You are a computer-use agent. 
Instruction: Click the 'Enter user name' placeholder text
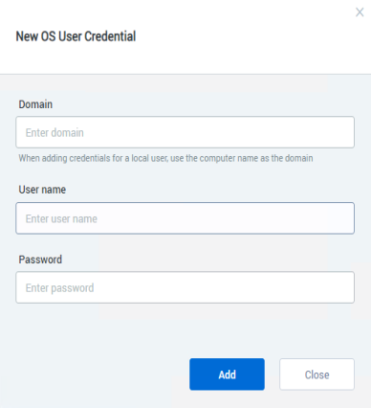[61, 218]
